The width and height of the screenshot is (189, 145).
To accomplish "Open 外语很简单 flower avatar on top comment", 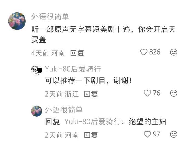I will 17,21.
